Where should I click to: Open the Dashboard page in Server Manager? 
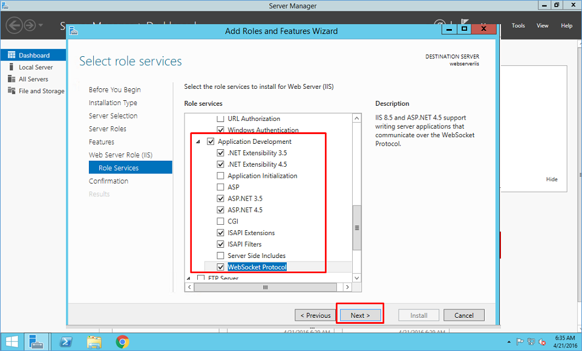33,55
